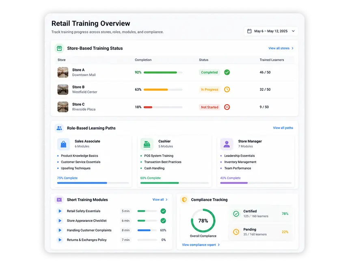
Task: Click the Trained Learners column header
Action: pyautogui.click(x=272, y=60)
